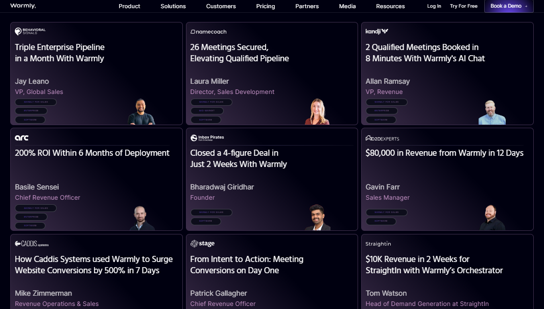Select Warmly for Sales tag under Jay Leano

click(x=36, y=102)
